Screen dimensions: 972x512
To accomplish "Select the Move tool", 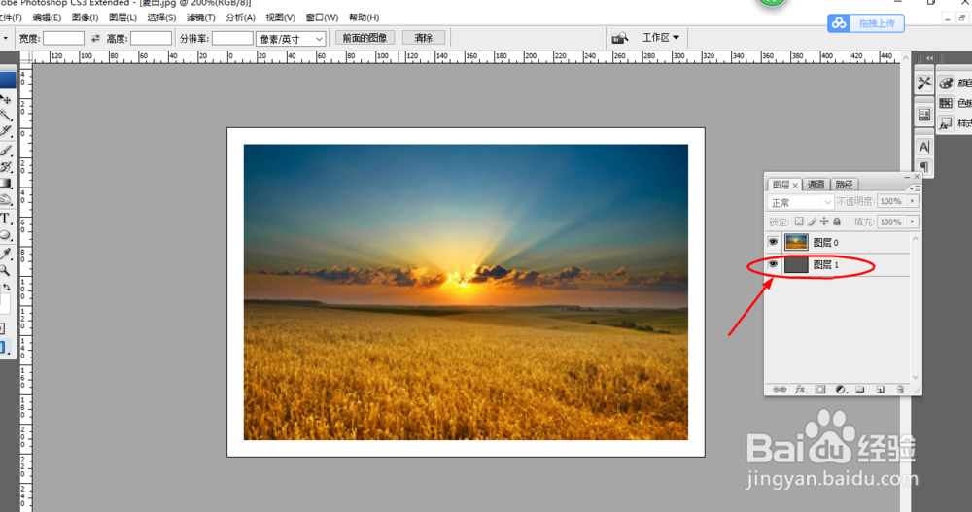I will coord(6,98).
